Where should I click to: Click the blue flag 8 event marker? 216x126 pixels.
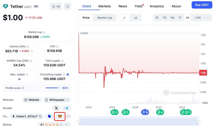coord(145,112)
